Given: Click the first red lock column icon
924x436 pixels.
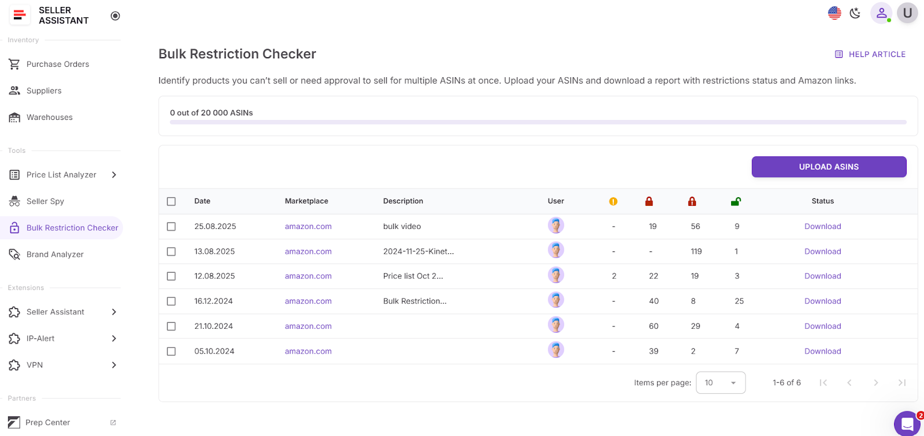Looking at the screenshot, I should pyautogui.click(x=649, y=201).
